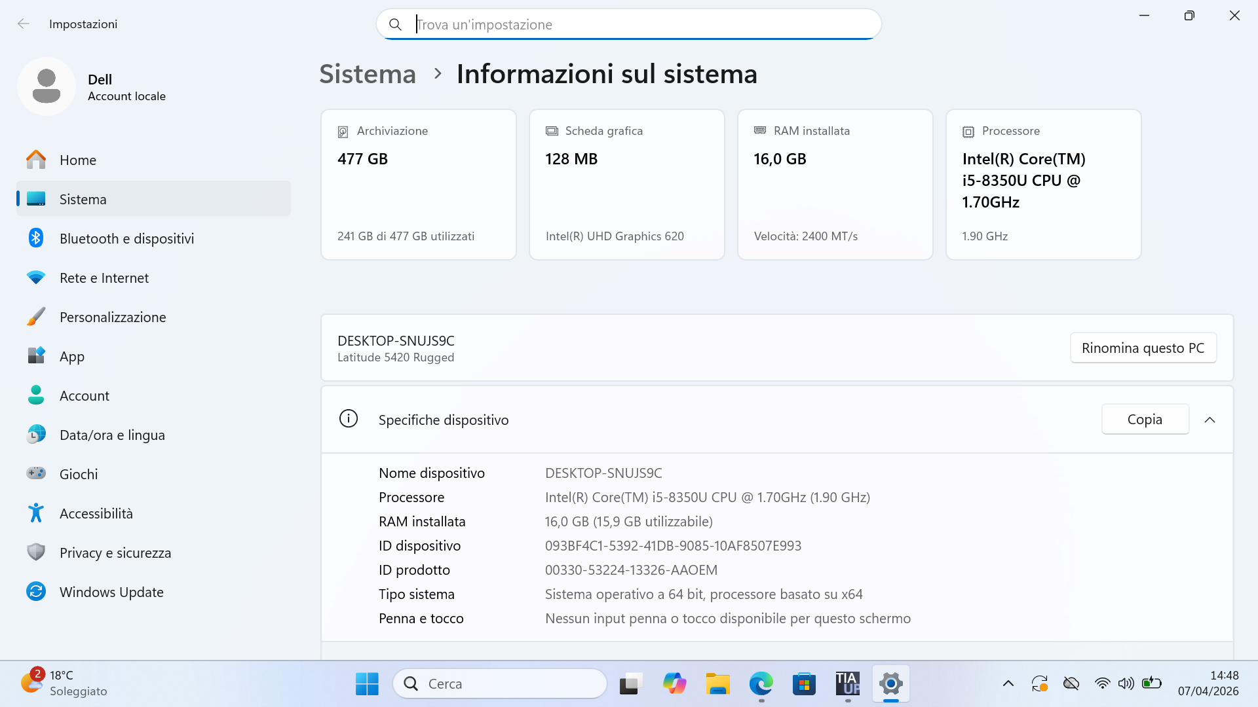Image resolution: width=1258 pixels, height=707 pixels.
Task: Click the Personalizzazione paintbrush icon
Action: [x=36, y=317]
